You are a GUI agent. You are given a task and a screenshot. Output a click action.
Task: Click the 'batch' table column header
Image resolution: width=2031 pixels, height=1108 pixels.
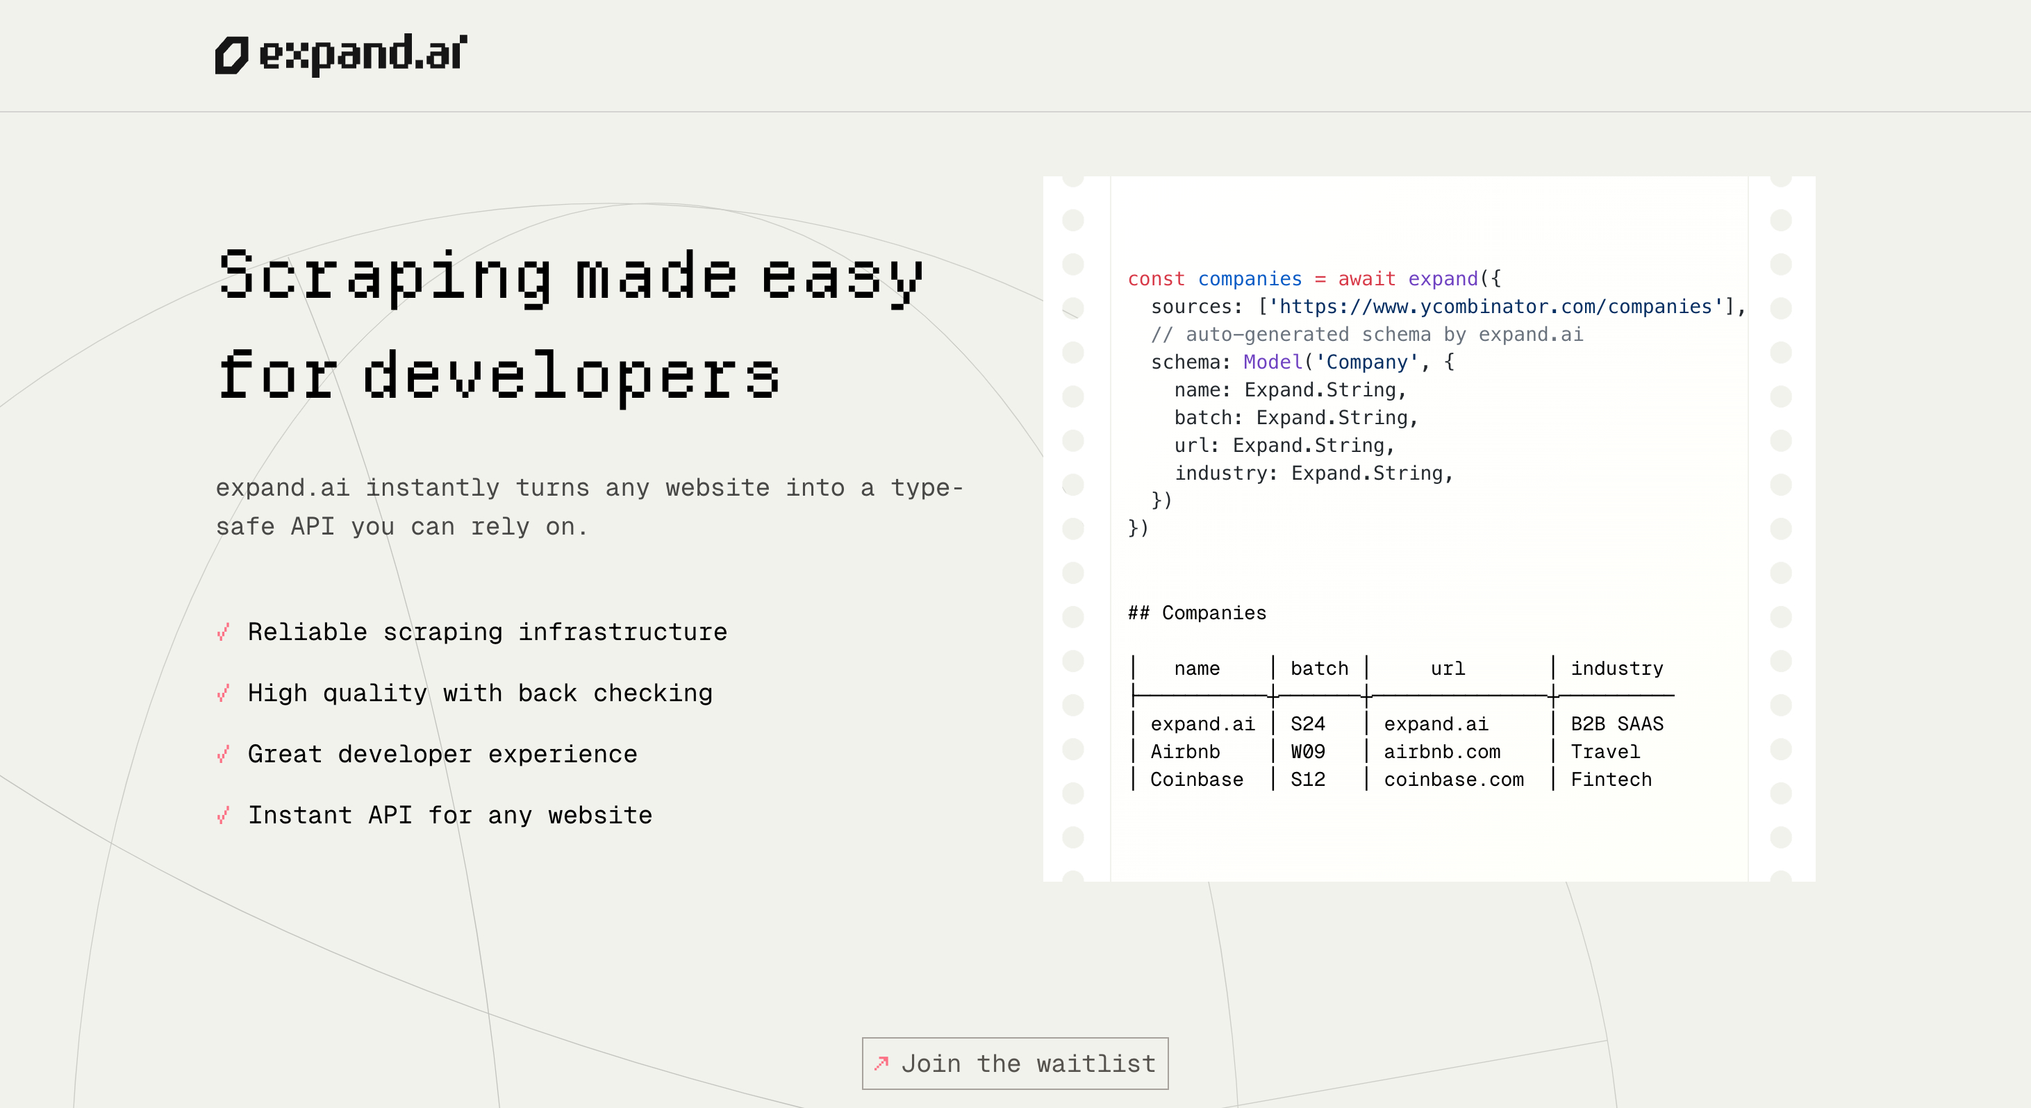click(1319, 669)
